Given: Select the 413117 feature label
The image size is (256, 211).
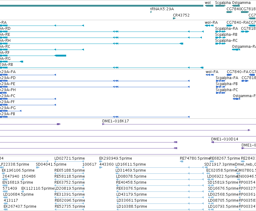Looking at the screenshot, I should 11,200.
